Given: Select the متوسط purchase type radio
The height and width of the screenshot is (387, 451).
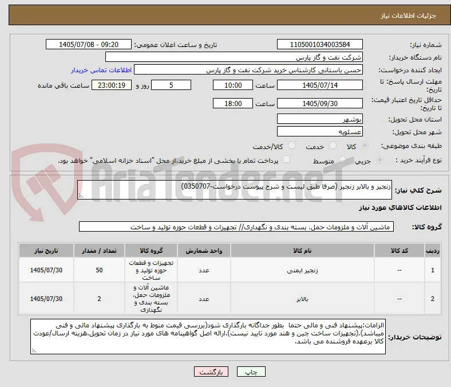Looking at the screenshot, I should pos(342,160).
